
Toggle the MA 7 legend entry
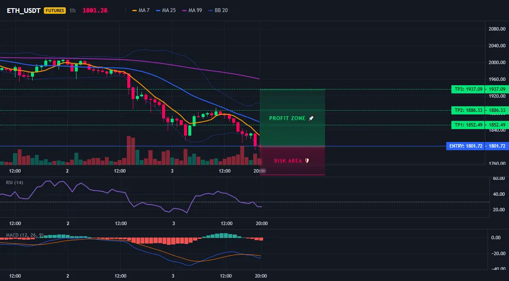(x=141, y=10)
